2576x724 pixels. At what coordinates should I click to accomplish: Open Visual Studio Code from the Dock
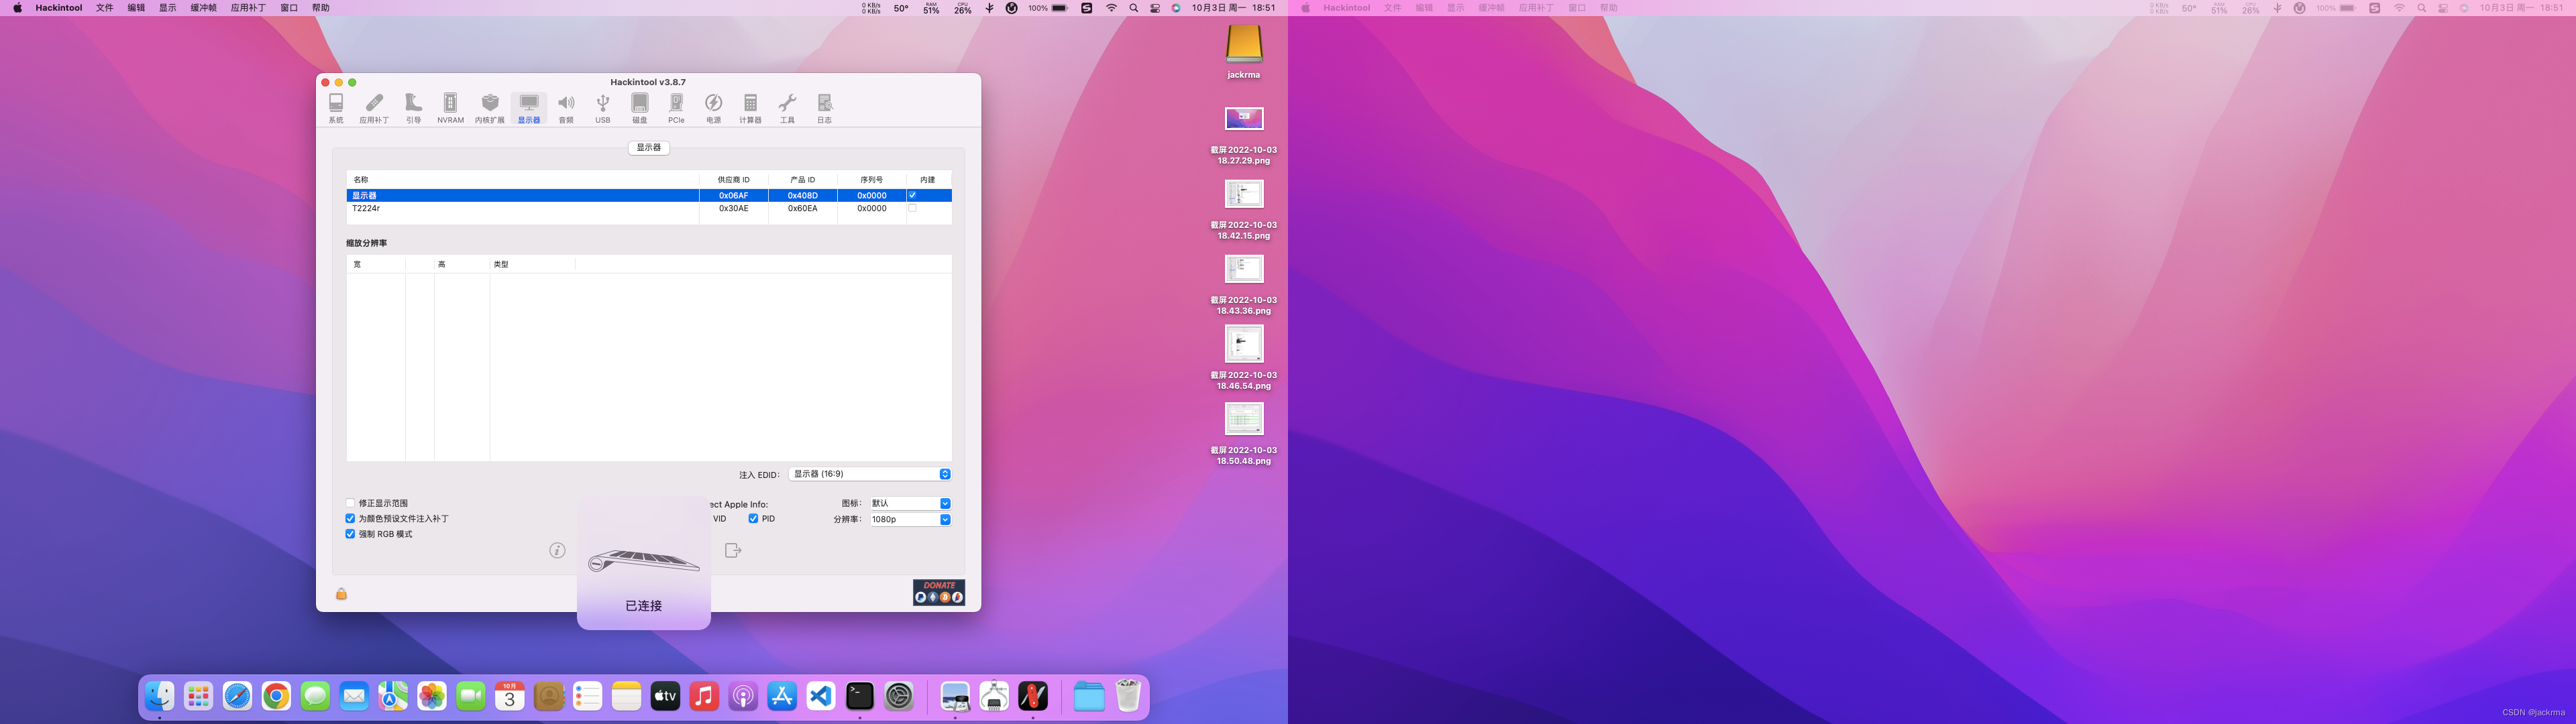click(x=821, y=696)
